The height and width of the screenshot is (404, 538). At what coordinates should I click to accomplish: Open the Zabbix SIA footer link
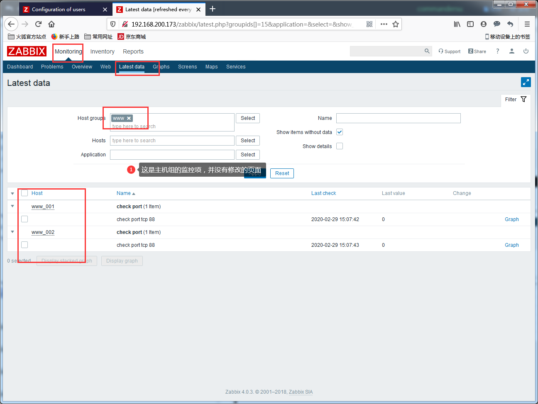301,392
